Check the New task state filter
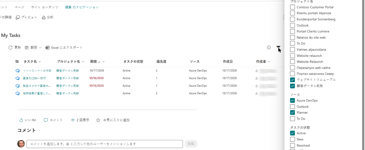This screenshot has width=365, height=150. [292, 139]
